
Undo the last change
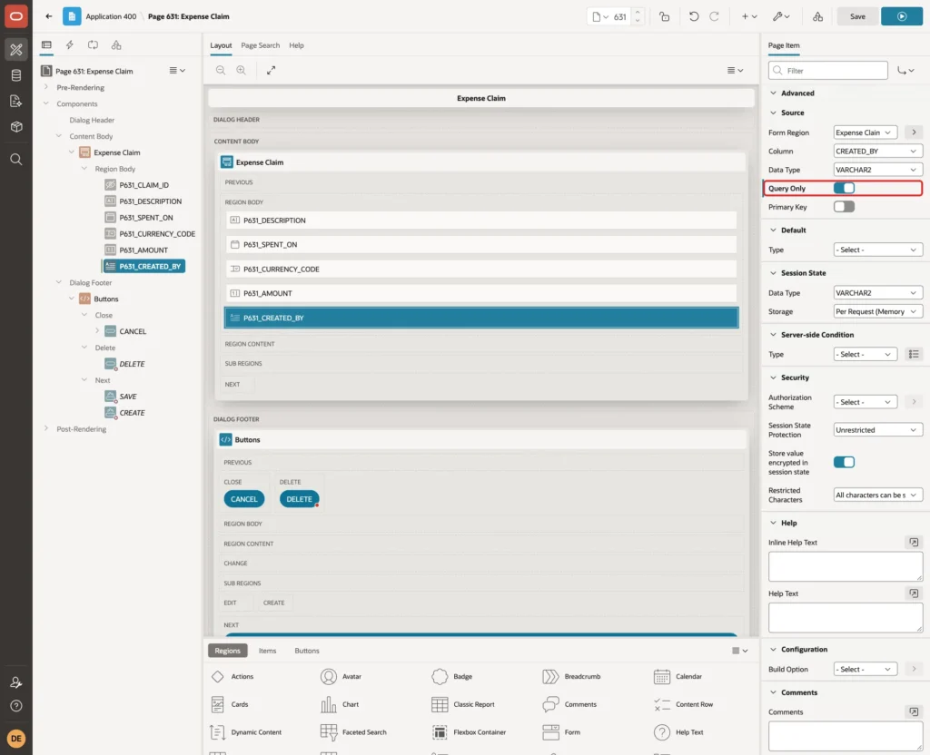pos(693,16)
